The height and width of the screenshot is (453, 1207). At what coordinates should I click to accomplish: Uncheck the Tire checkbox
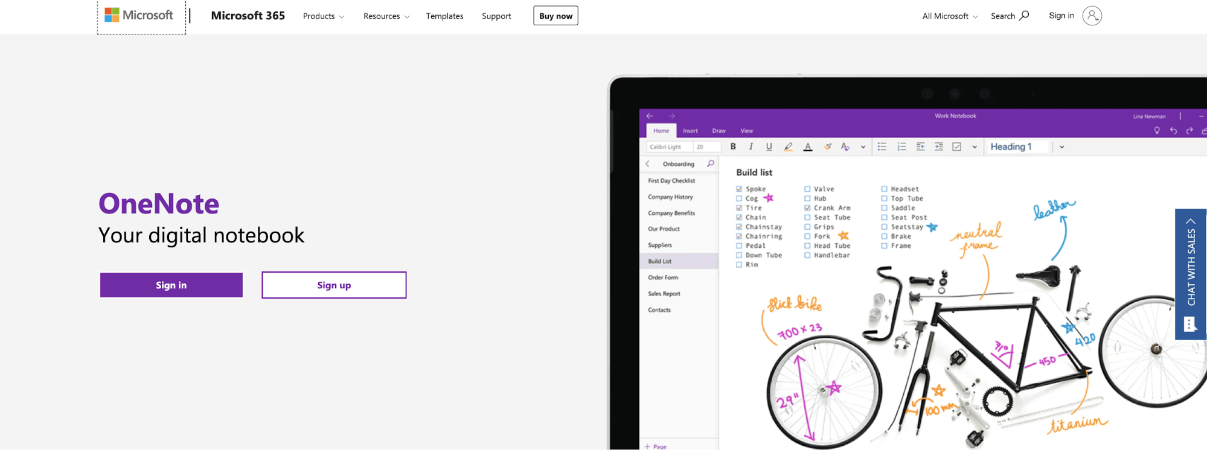click(739, 208)
